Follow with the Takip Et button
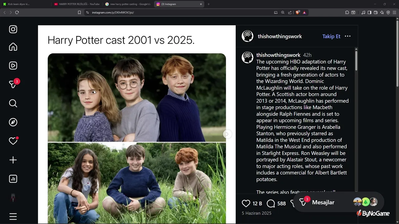 point(331,36)
